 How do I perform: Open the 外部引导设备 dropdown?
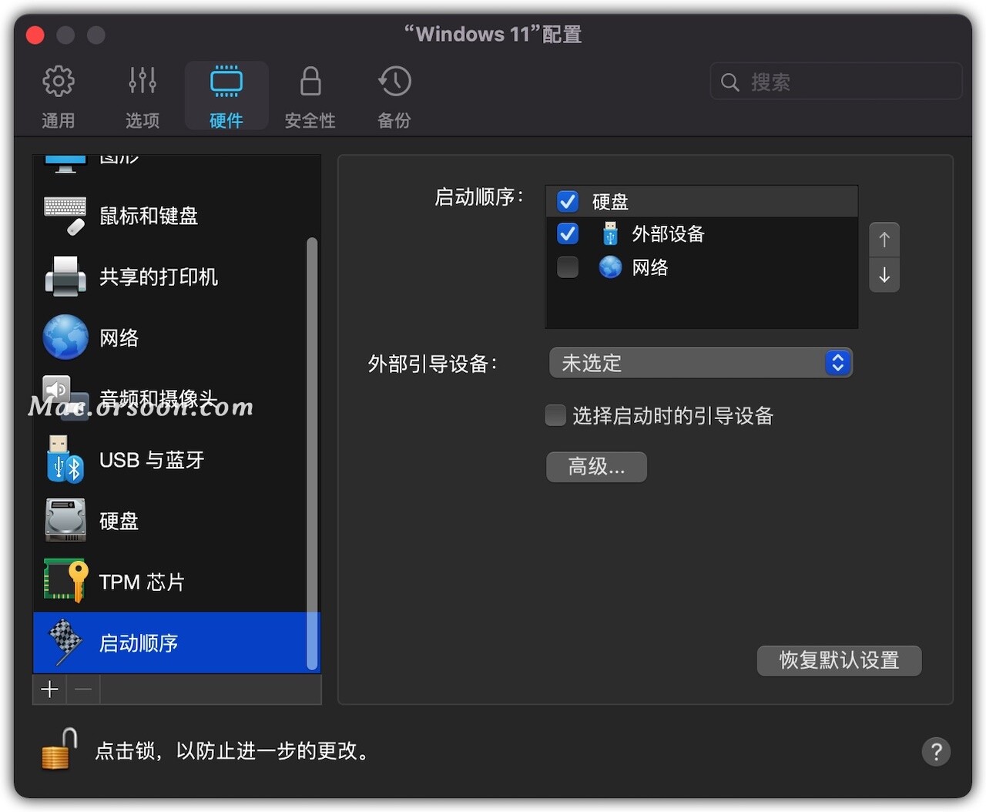pos(700,363)
